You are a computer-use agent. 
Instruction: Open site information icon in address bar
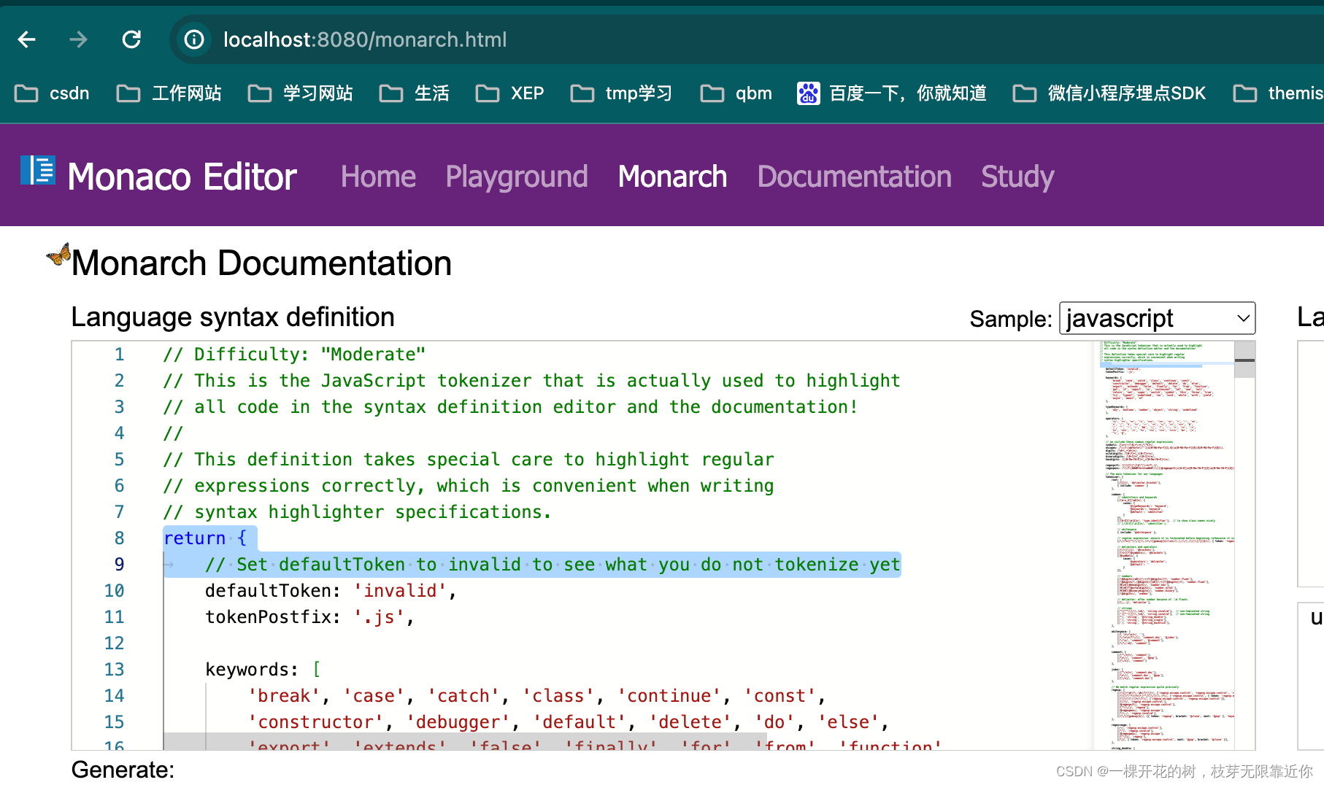pos(193,39)
